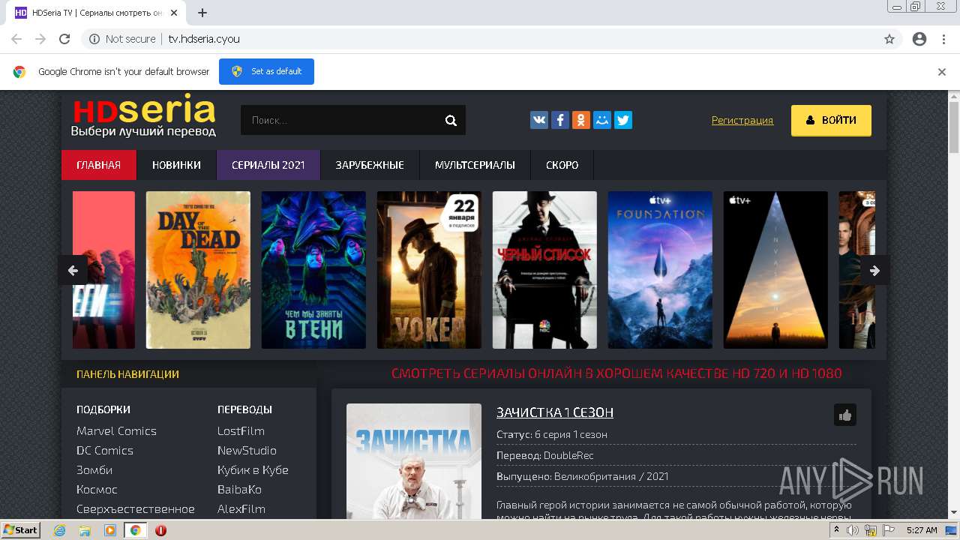Click the carousel left arrow

click(73, 271)
